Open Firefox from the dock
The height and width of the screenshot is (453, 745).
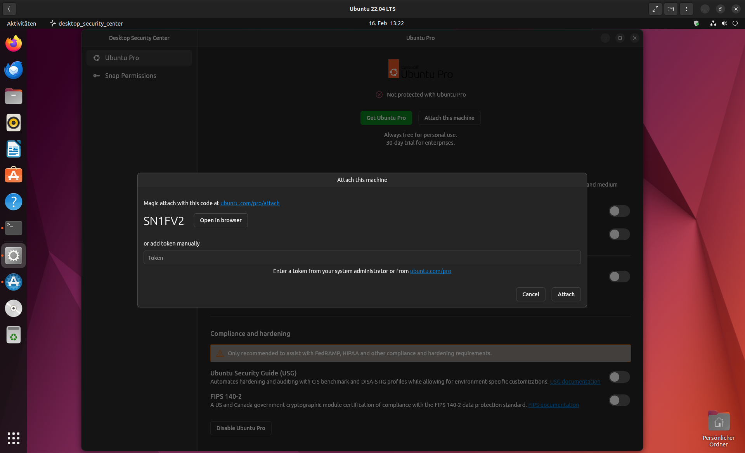point(14,43)
